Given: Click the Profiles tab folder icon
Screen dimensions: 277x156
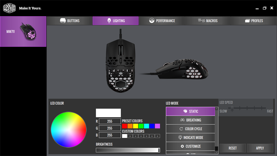Looking at the screenshot, I should [247, 21].
